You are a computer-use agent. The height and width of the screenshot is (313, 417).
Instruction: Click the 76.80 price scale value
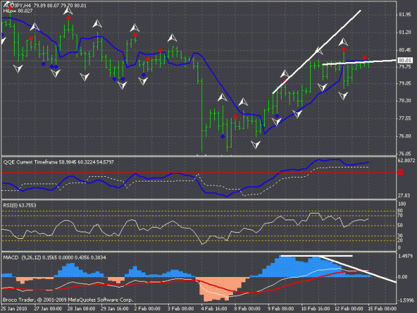pyautogui.click(x=405, y=136)
